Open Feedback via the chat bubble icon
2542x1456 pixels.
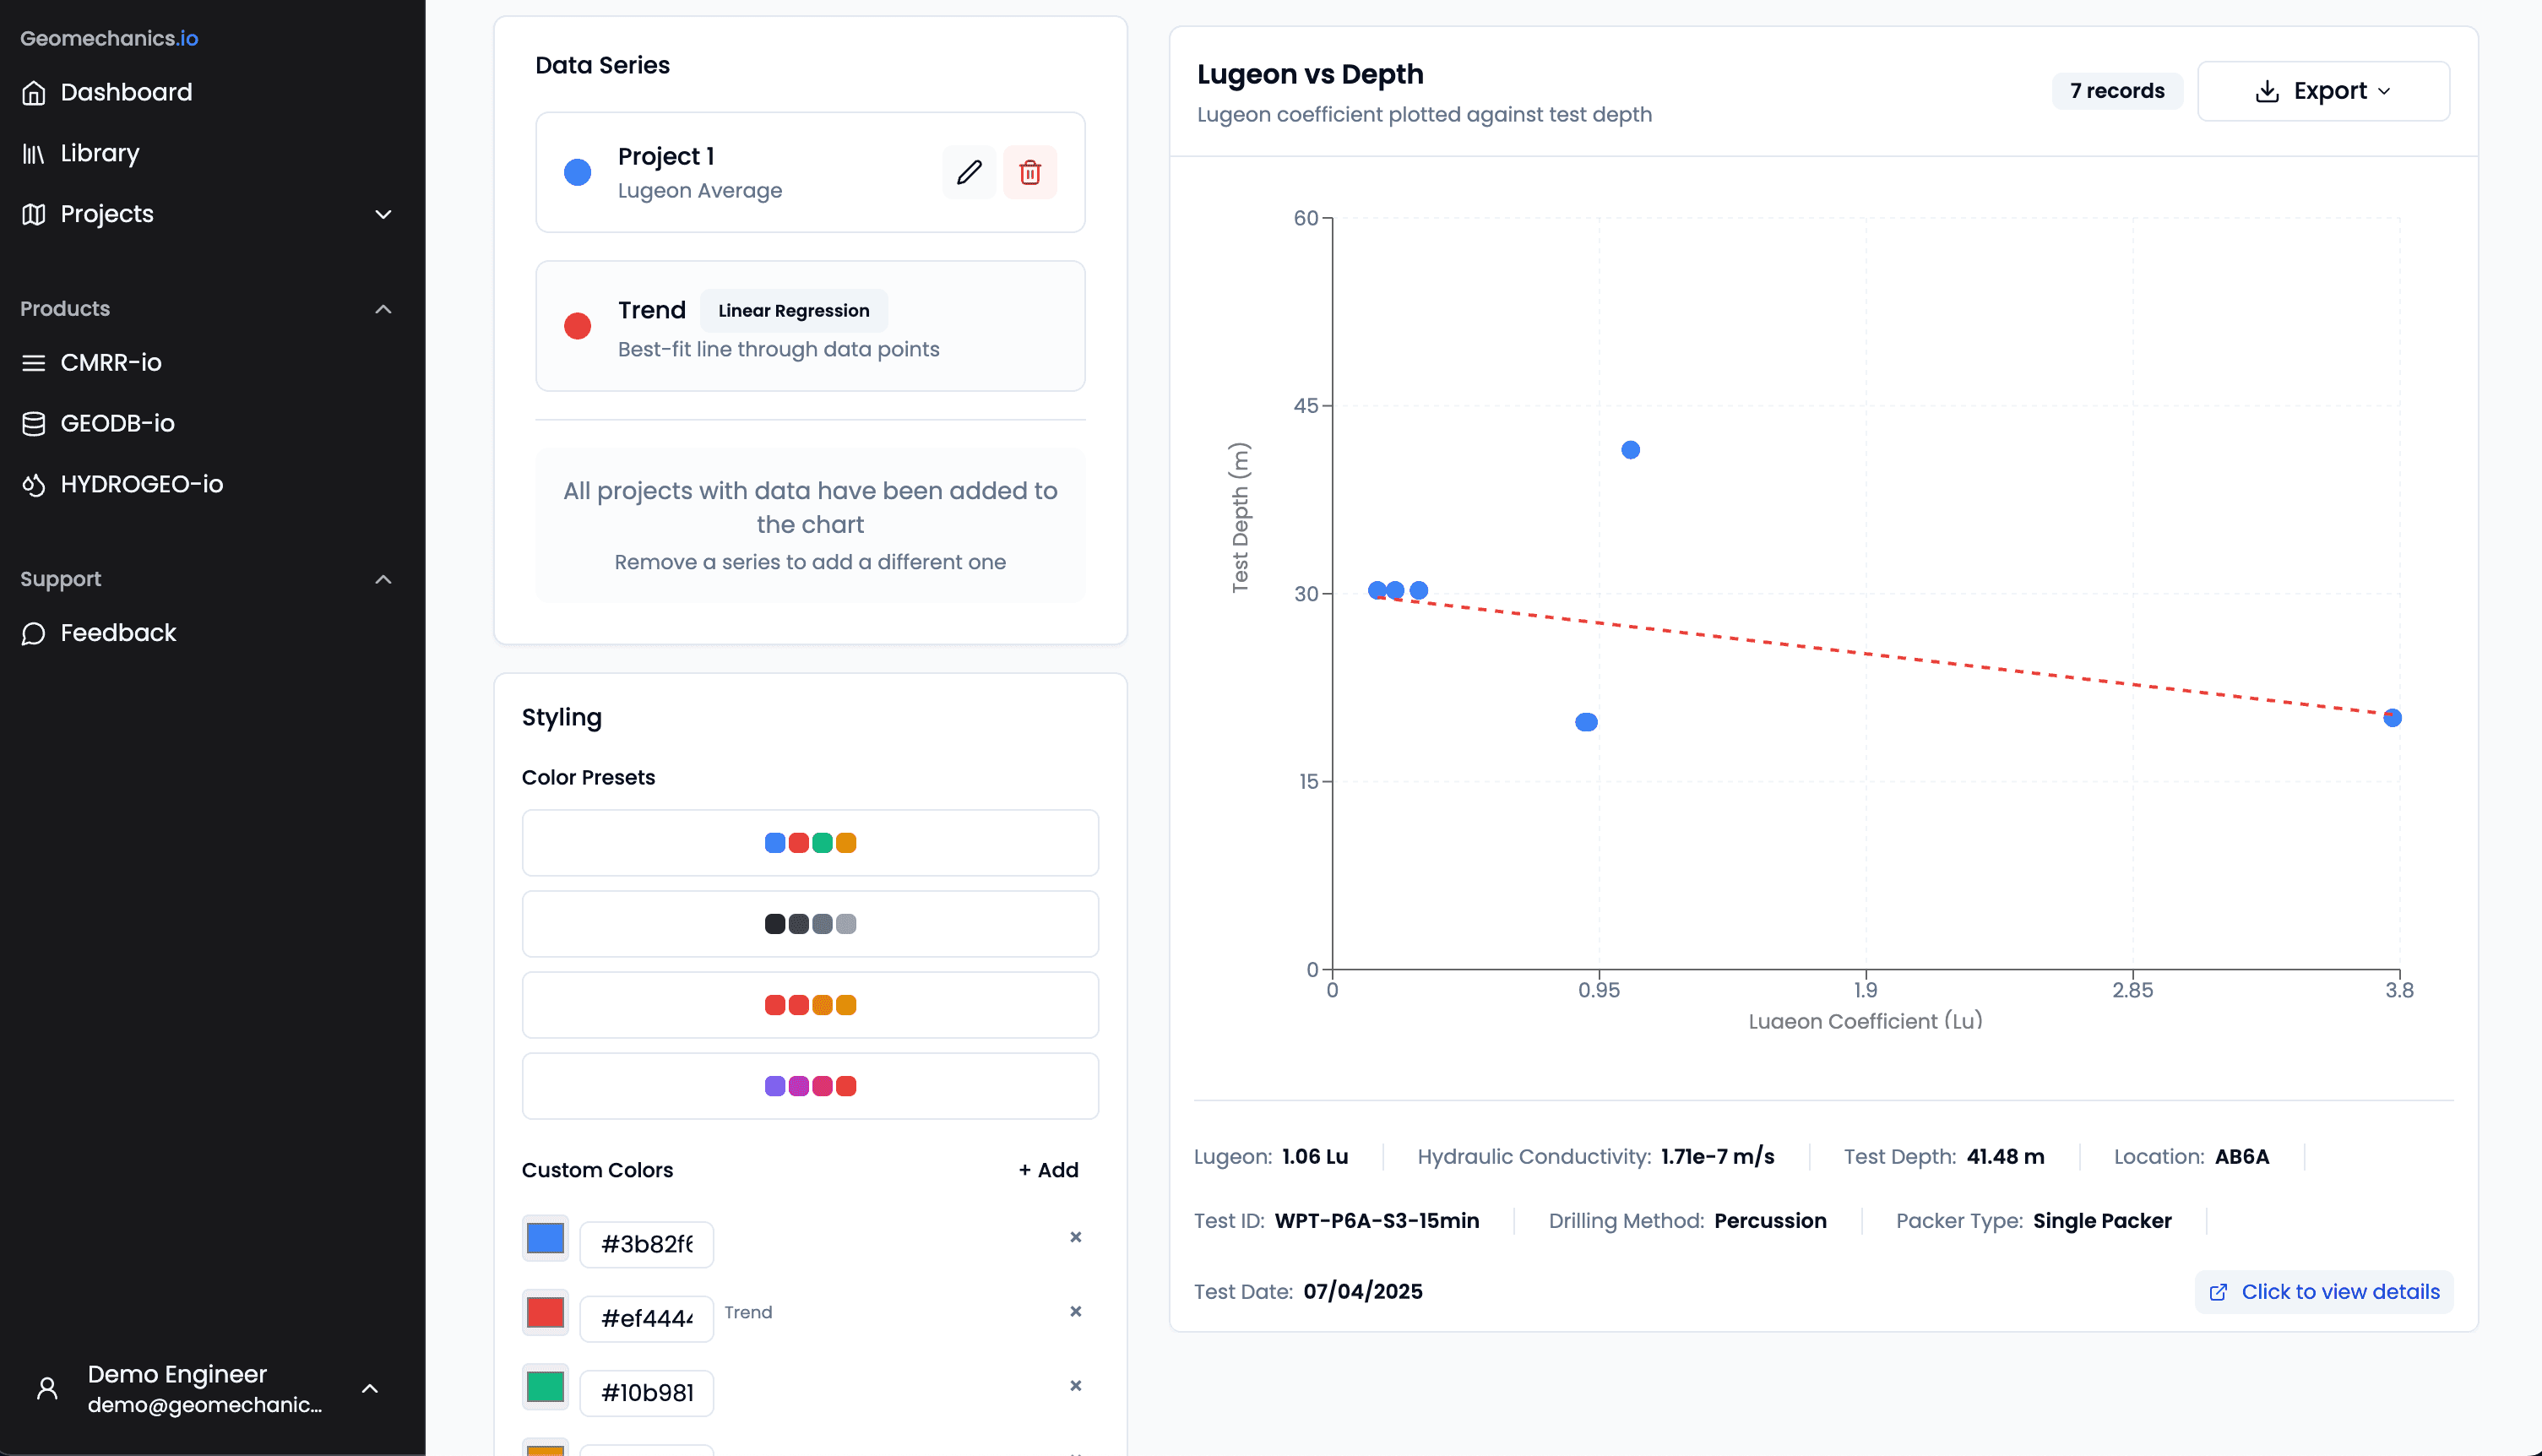[x=33, y=633]
